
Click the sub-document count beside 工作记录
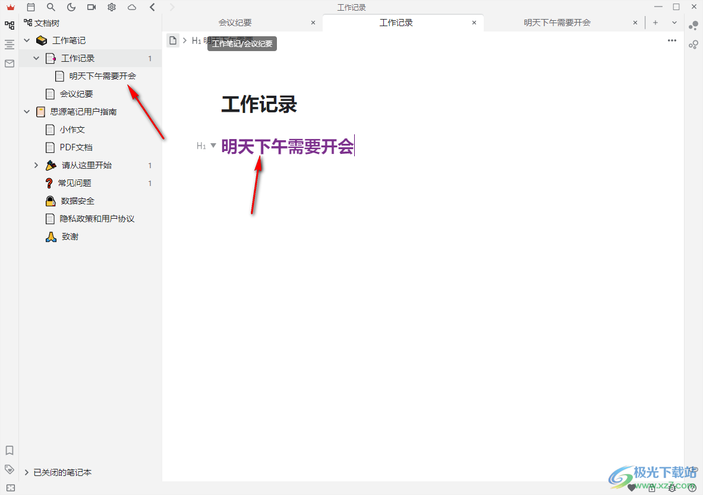150,58
